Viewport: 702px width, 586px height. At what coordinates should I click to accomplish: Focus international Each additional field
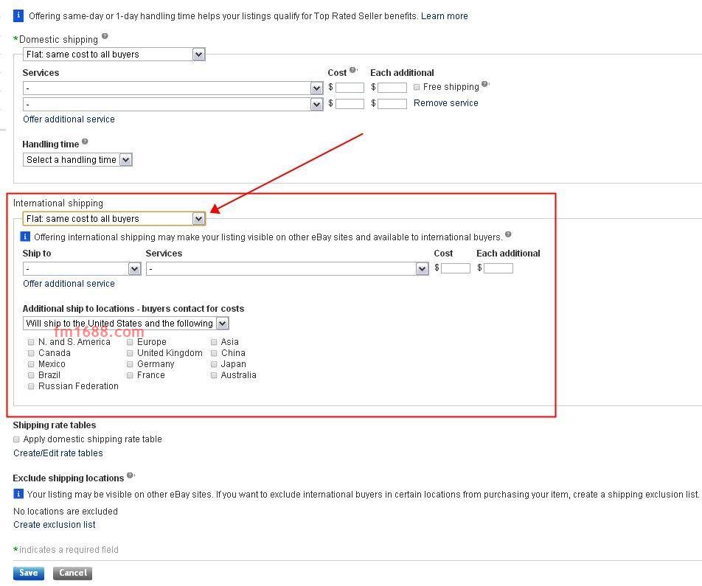(498, 268)
